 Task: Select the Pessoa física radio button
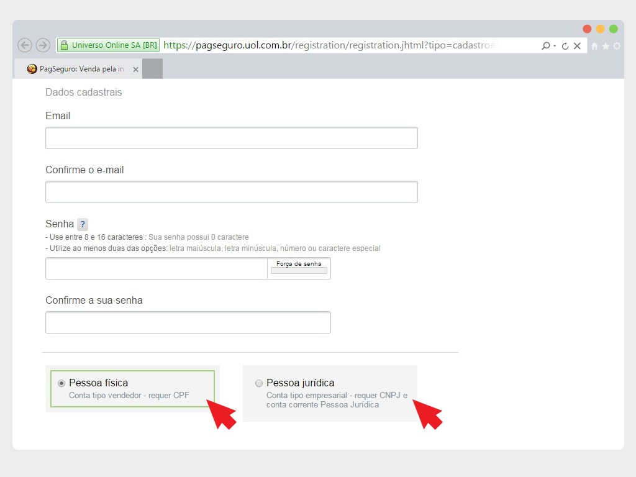(61, 383)
